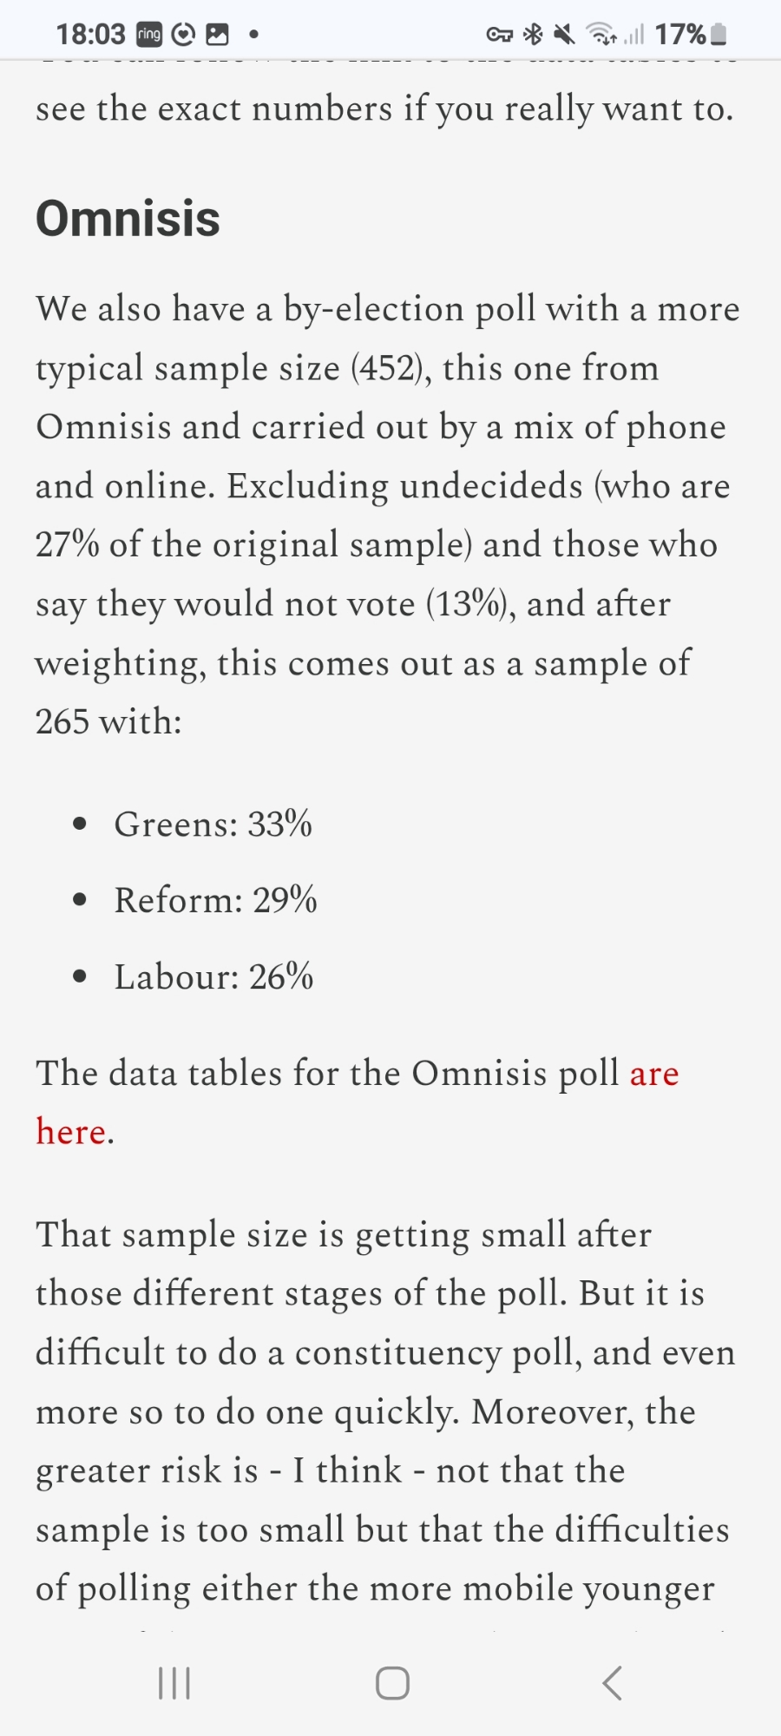Tap the VPN key status icon
Viewport: 781px width, 1736px height.
pyautogui.click(x=499, y=35)
